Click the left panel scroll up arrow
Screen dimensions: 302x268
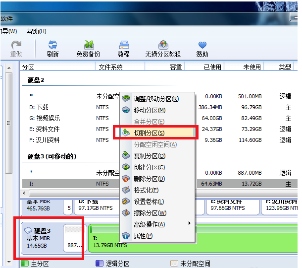9,68
